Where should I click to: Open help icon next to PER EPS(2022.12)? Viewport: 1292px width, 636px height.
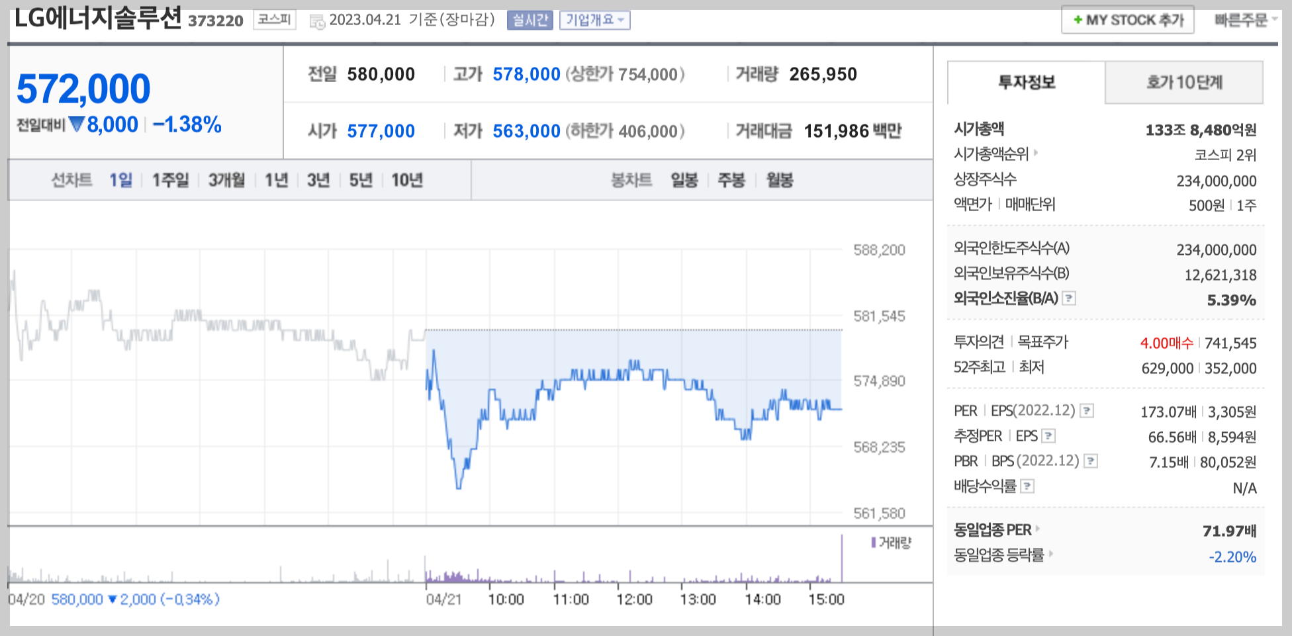tap(1086, 411)
